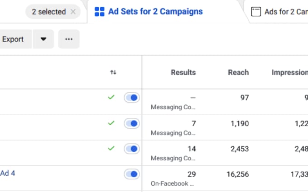Viewport: 308px width, 192px height.
Task: Click the Impressions column header
Action: 290,72
